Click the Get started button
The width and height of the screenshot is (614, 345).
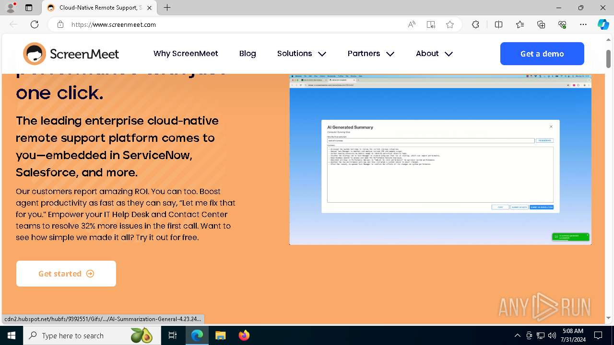pyautogui.click(x=66, y=274)
